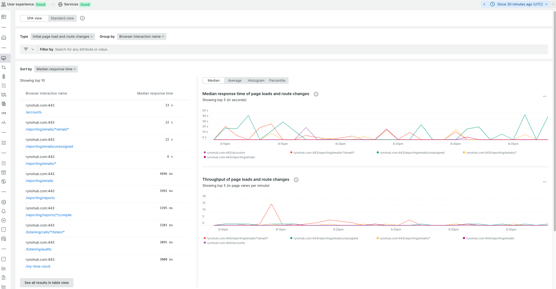Open the document page sidebar icon
This screenshot has height=289, width=556.
4,278
